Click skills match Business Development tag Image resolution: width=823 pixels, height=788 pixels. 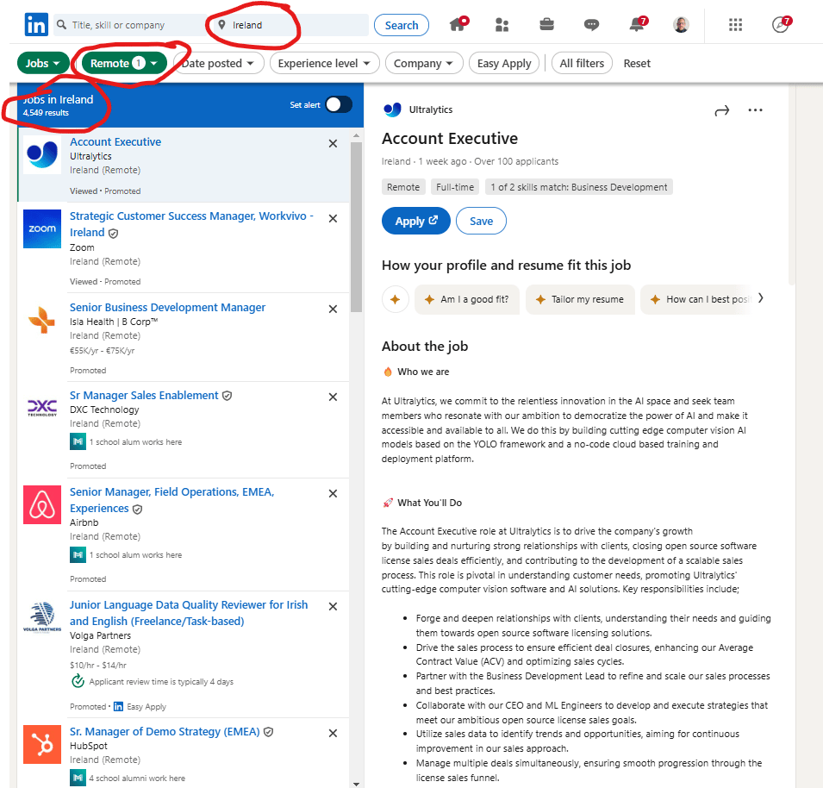(x=578, y=187)
